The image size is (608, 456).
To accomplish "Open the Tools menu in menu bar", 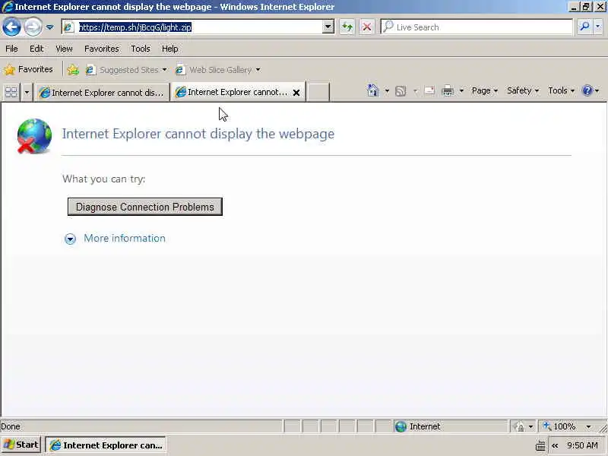I will tap(141, 49).
